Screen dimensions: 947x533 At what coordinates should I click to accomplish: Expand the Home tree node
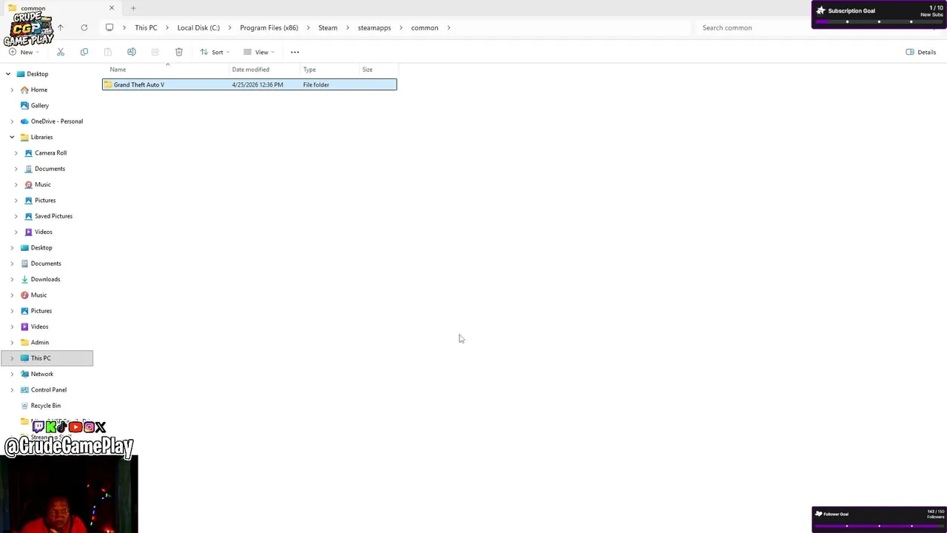[12, 90]
